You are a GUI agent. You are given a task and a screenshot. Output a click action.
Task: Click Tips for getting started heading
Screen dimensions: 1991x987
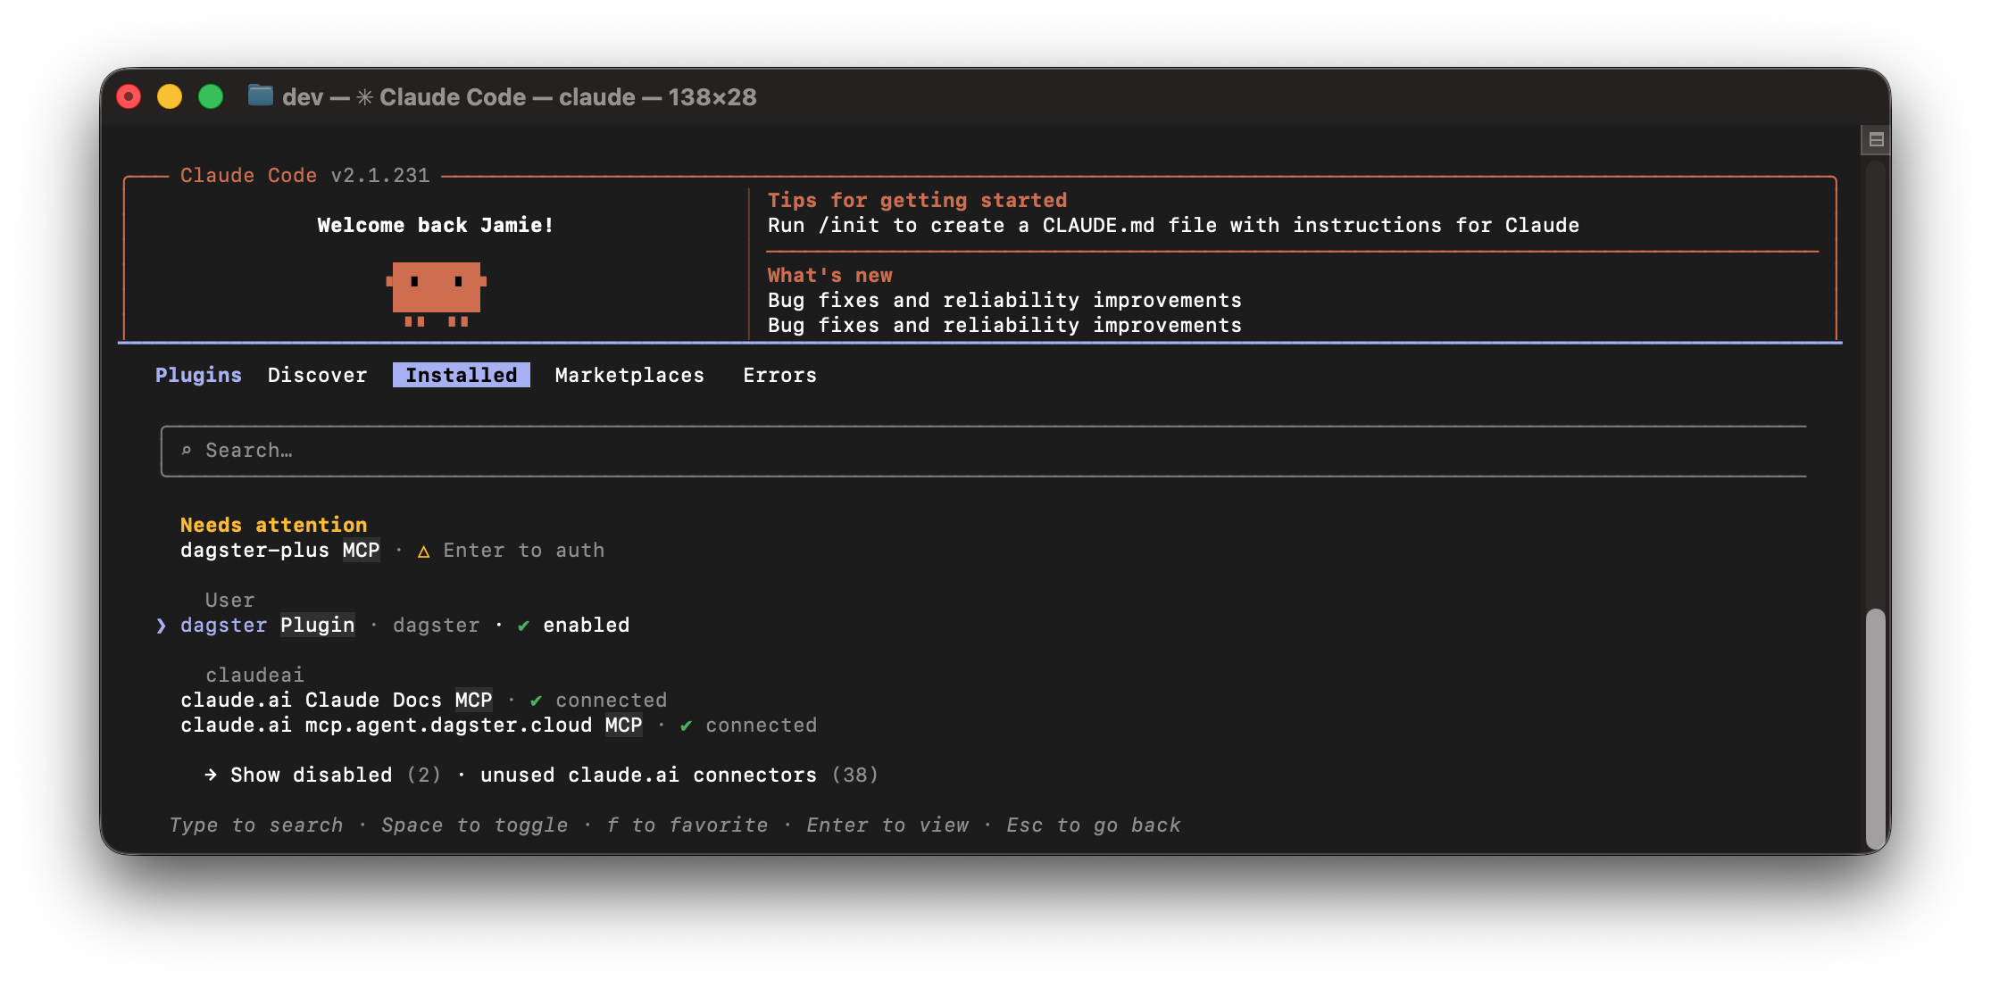[917, 200]
